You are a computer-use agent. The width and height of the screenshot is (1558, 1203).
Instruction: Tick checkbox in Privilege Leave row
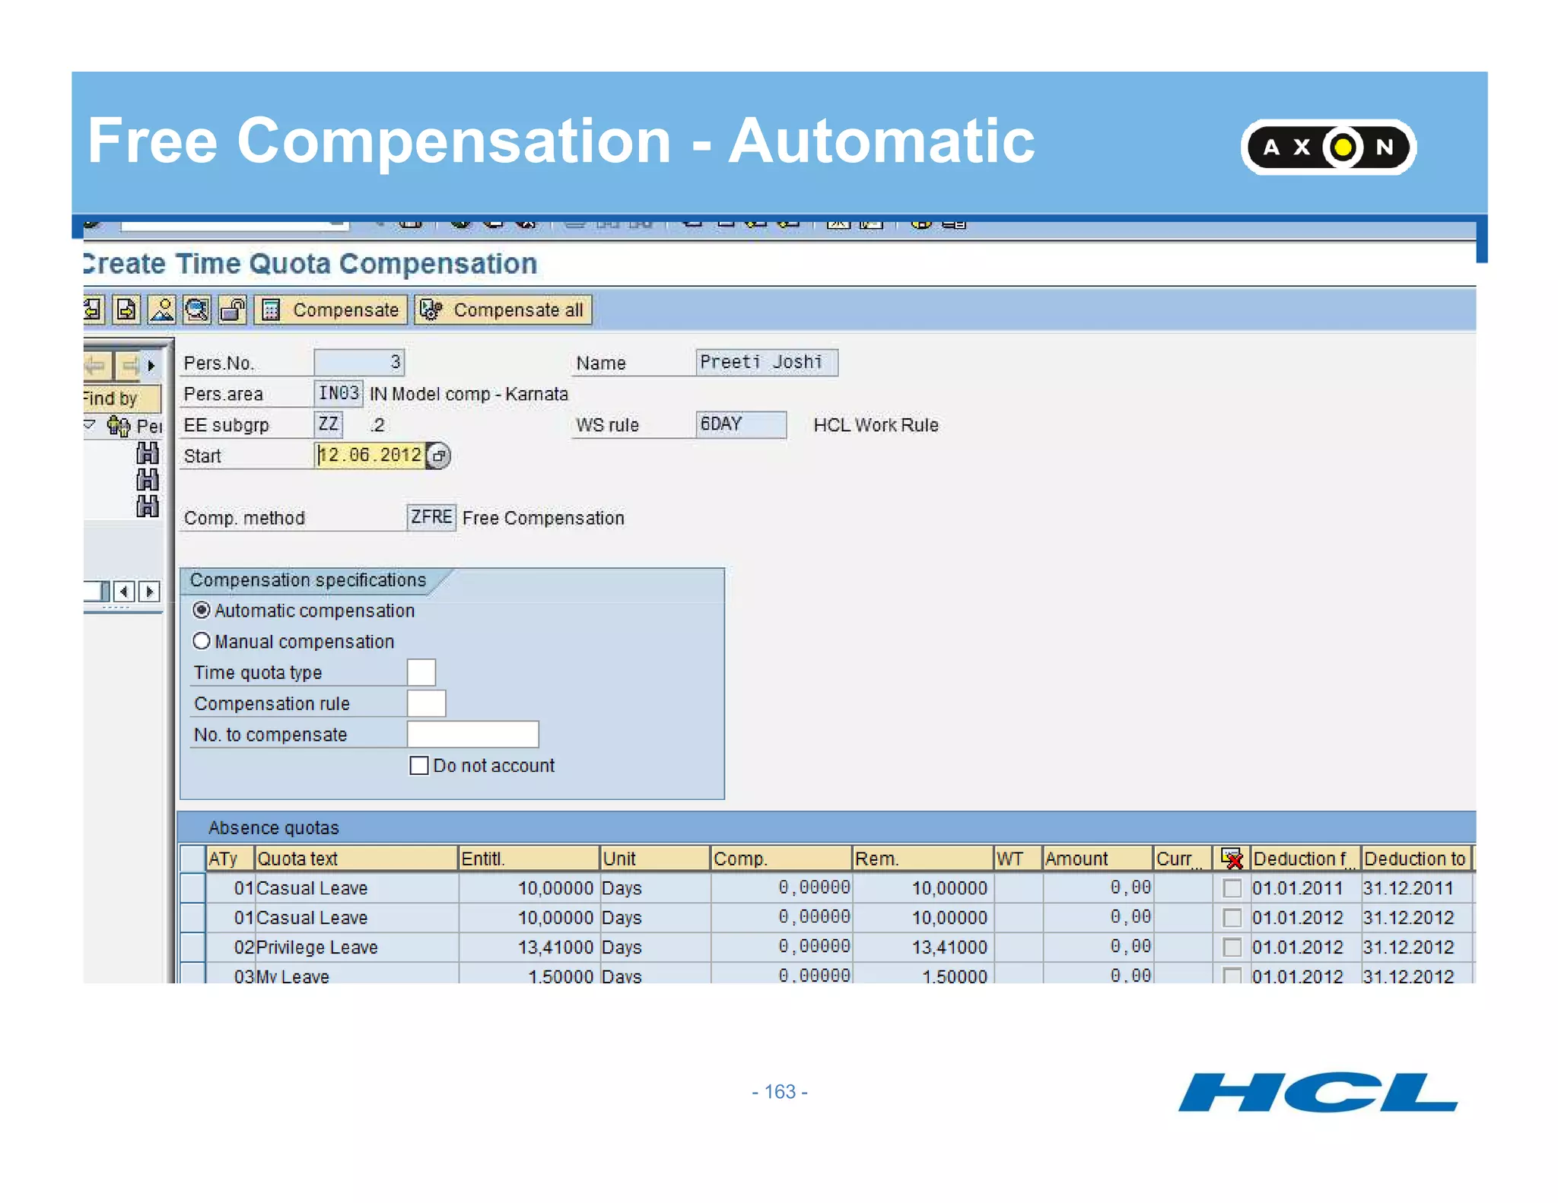click(1232, 947)
